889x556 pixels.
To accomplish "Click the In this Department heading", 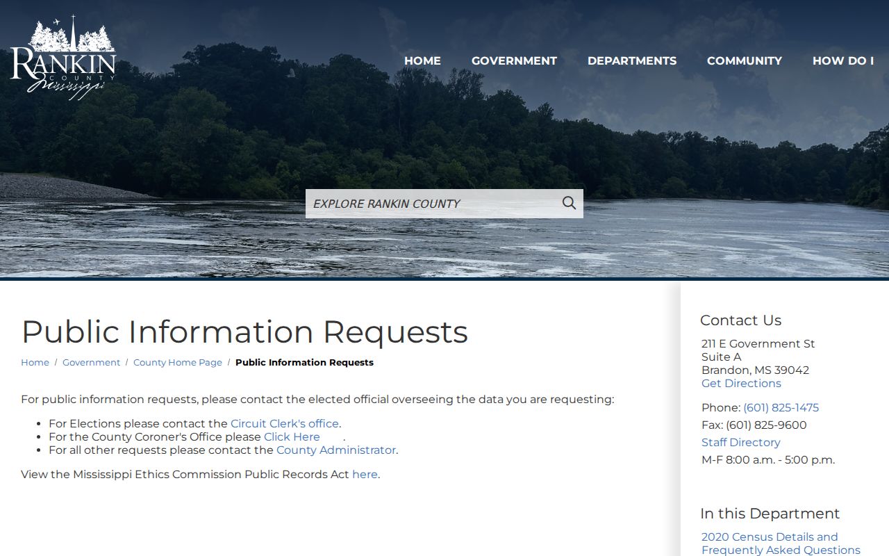I will (x=770, y=513).
